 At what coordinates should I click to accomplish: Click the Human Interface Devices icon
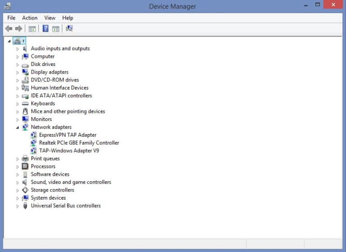(25, 88)
